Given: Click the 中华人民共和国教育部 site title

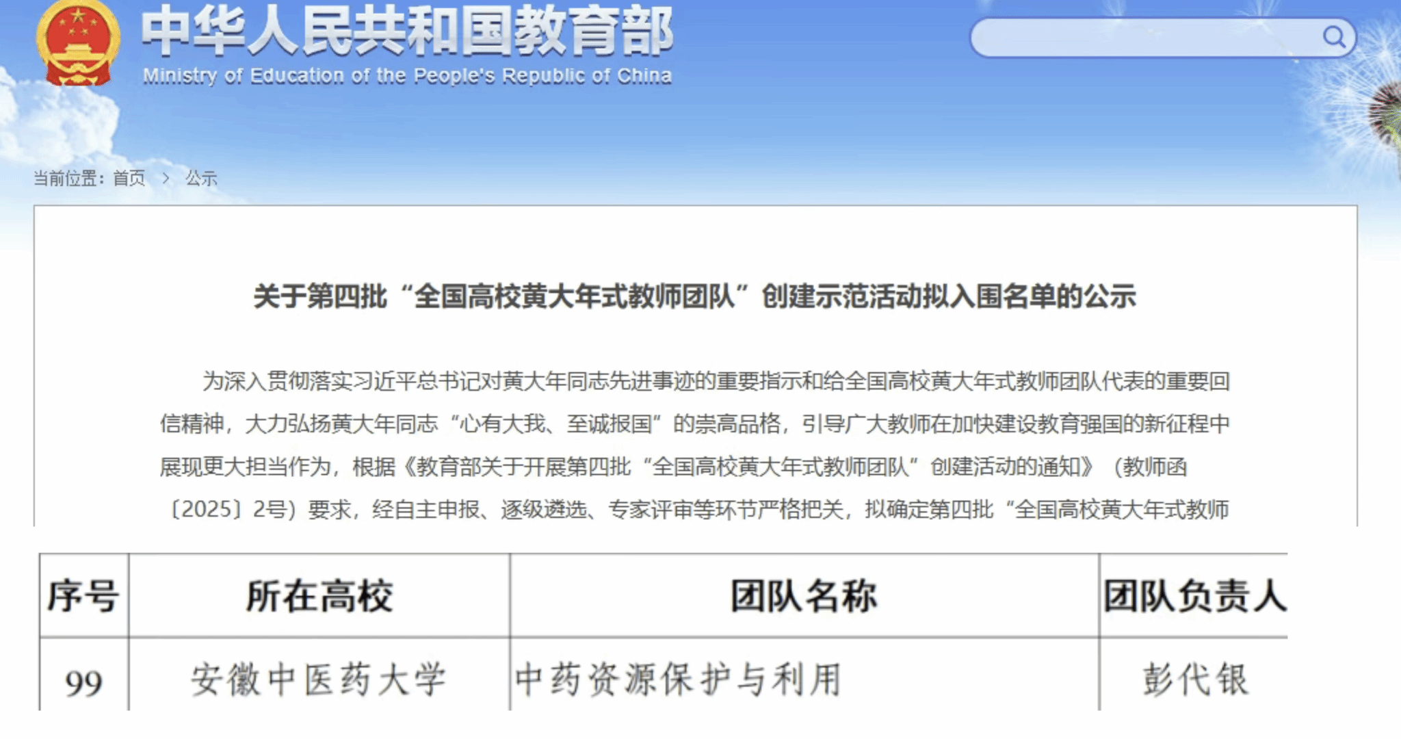Looking at the screenshot, I should (407, 31).
